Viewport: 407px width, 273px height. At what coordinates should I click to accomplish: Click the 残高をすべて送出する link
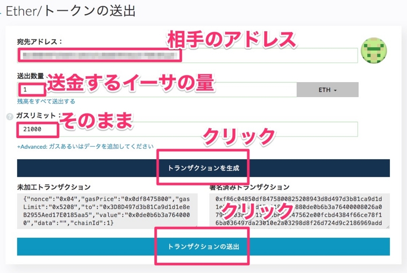(46, 101)
